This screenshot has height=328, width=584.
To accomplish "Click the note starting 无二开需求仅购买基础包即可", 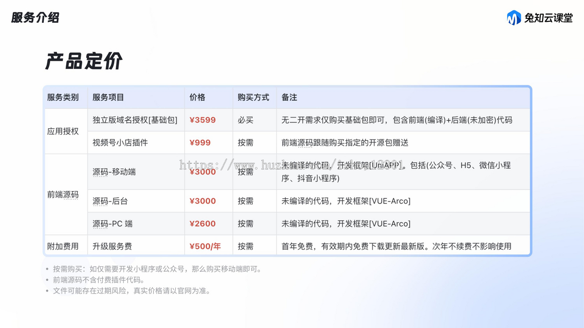I will (397, 120).
